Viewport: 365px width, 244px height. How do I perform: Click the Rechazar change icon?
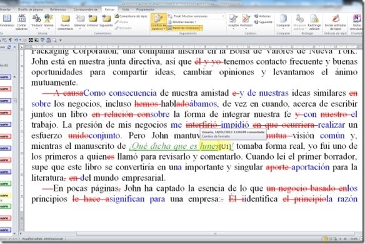click(246, 19)
